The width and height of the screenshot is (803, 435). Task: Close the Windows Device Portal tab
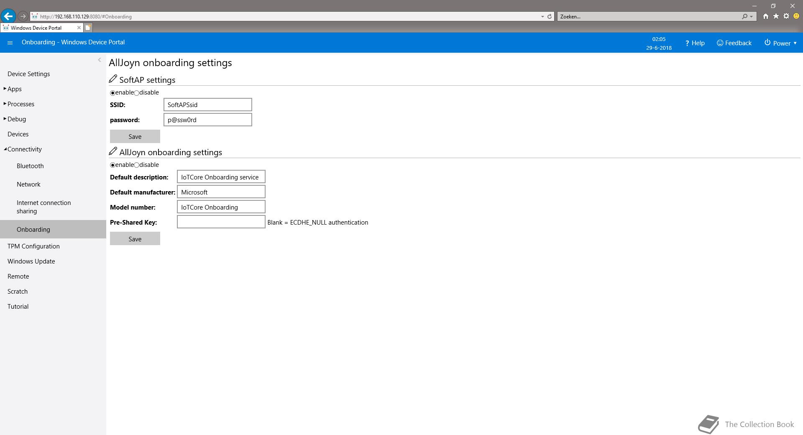79,28
